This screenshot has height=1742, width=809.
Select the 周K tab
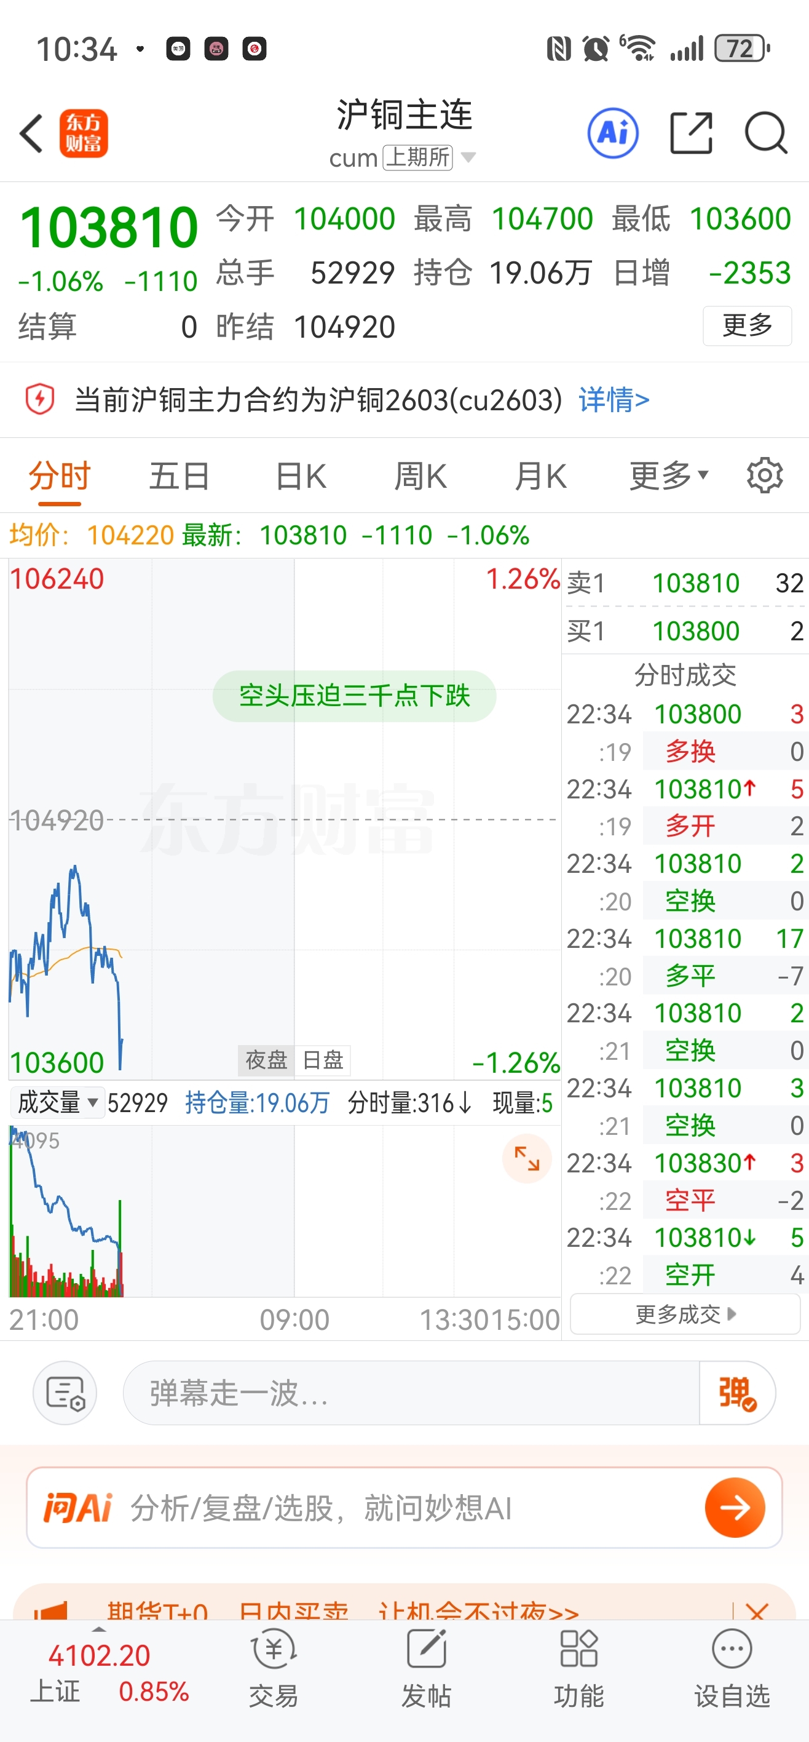420,476
